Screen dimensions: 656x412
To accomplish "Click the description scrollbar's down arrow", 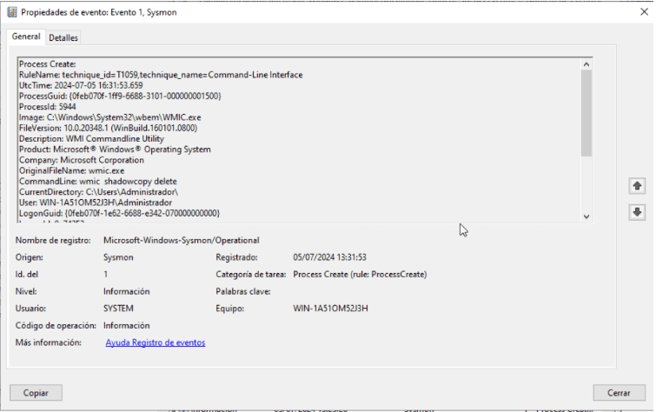I will click(x=586, y=216).
